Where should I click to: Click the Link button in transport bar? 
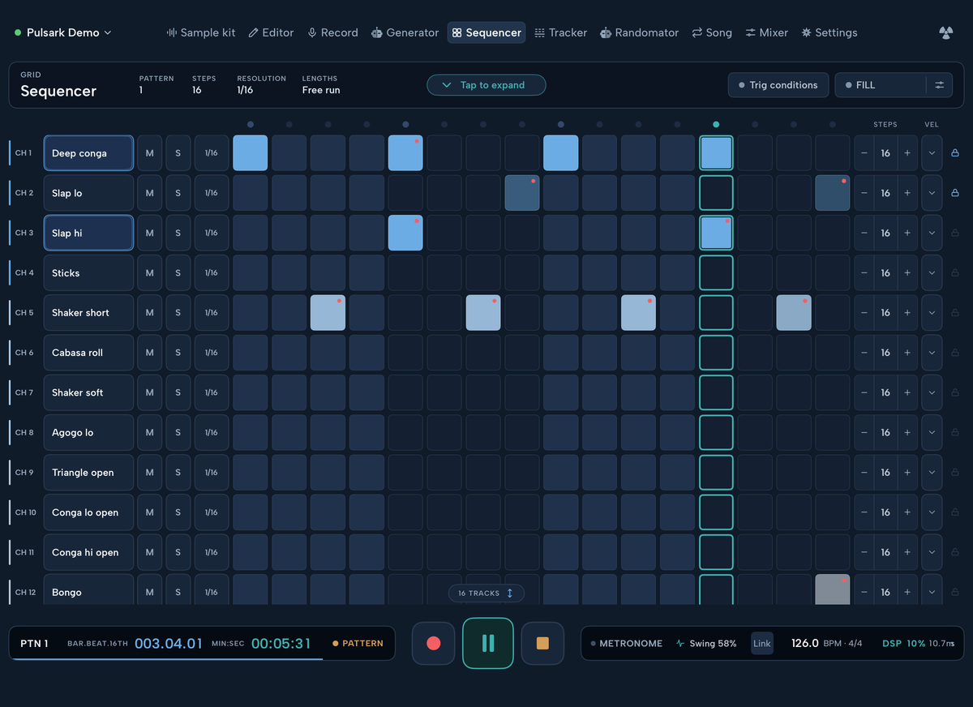click(762, 644)
